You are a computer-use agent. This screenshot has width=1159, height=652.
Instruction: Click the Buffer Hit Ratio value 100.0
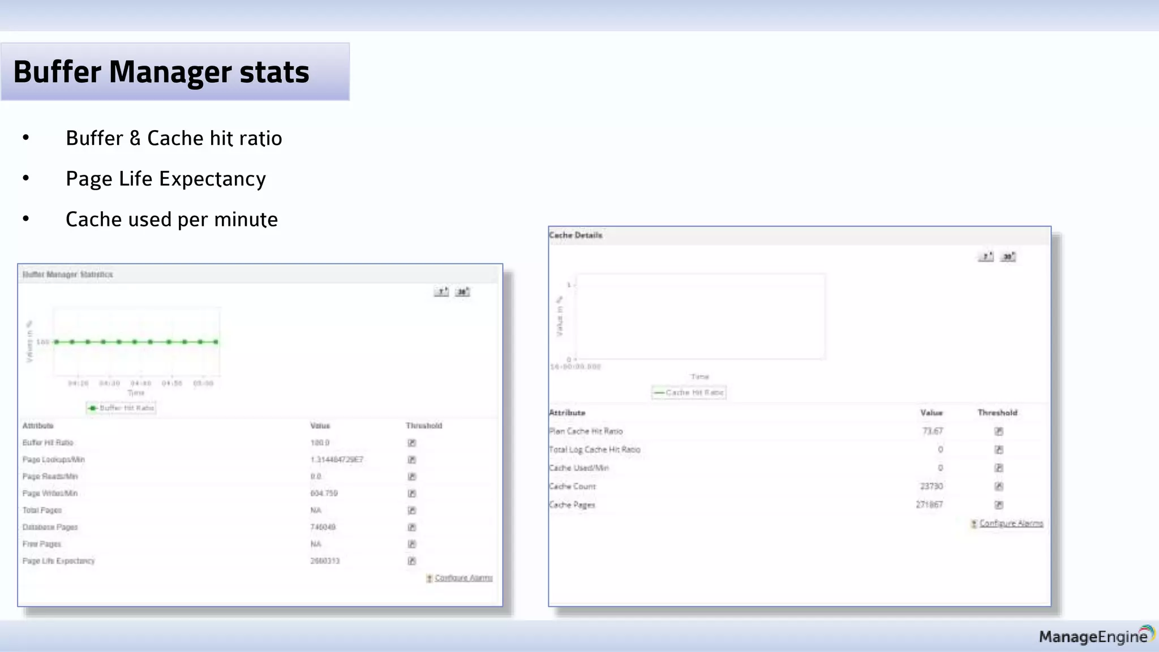tap(320, 443)
